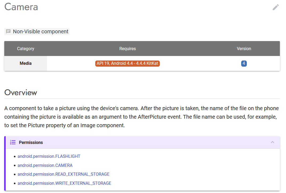Click the Permissions title text
The height and width of the screenshot is (193, 286).
pos(31,143)
